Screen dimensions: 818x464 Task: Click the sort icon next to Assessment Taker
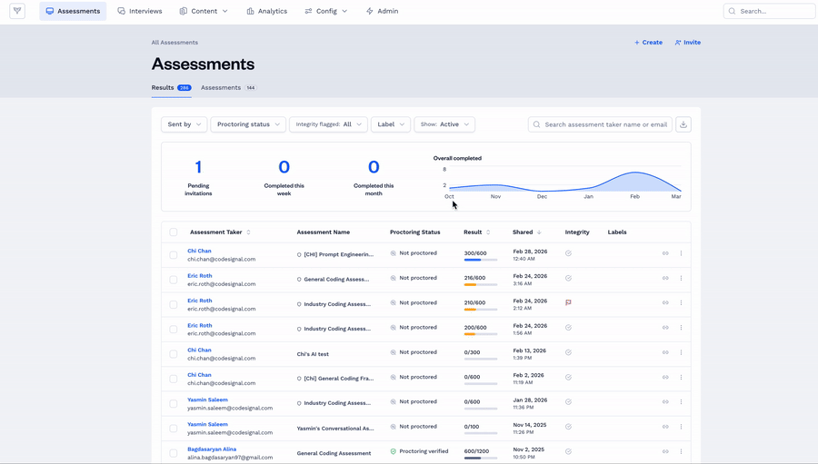tap(248, 232)
